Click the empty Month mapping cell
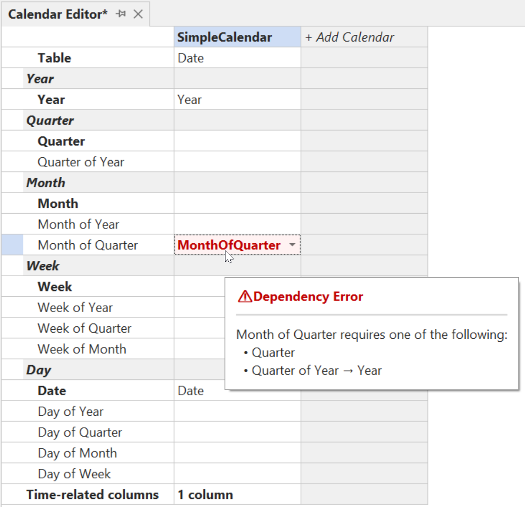The height and width of the screenshot is (507, 525). point(237,204)
